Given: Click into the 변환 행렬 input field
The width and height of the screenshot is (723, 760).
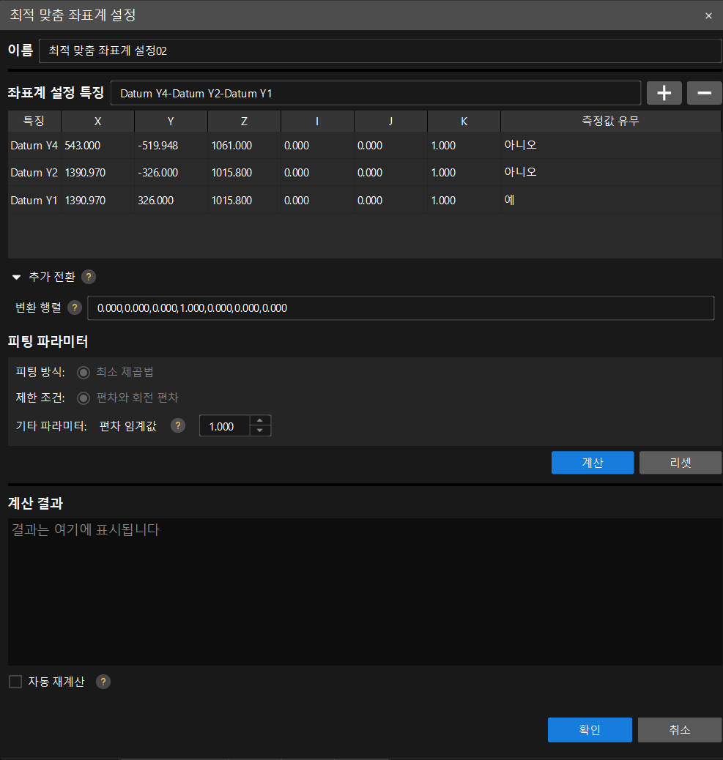Looking at the screenshot, I should 401,308.
